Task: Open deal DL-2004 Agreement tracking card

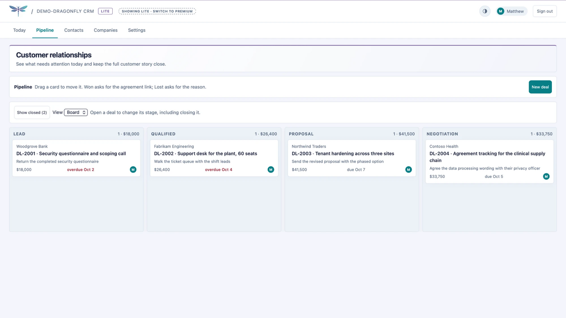Action: (490, 162)
